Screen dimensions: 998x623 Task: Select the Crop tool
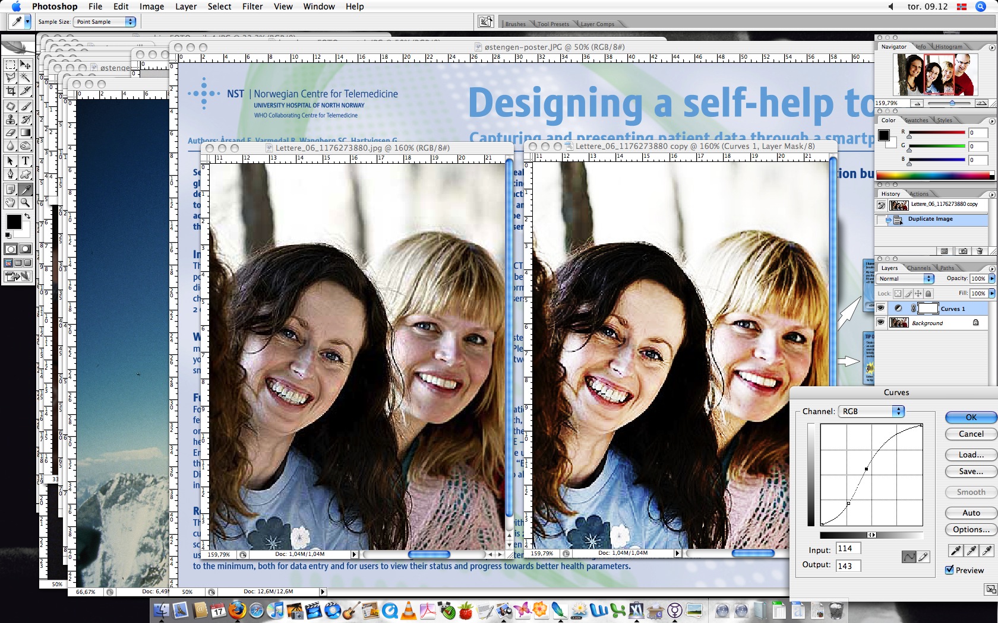[11, 91]
